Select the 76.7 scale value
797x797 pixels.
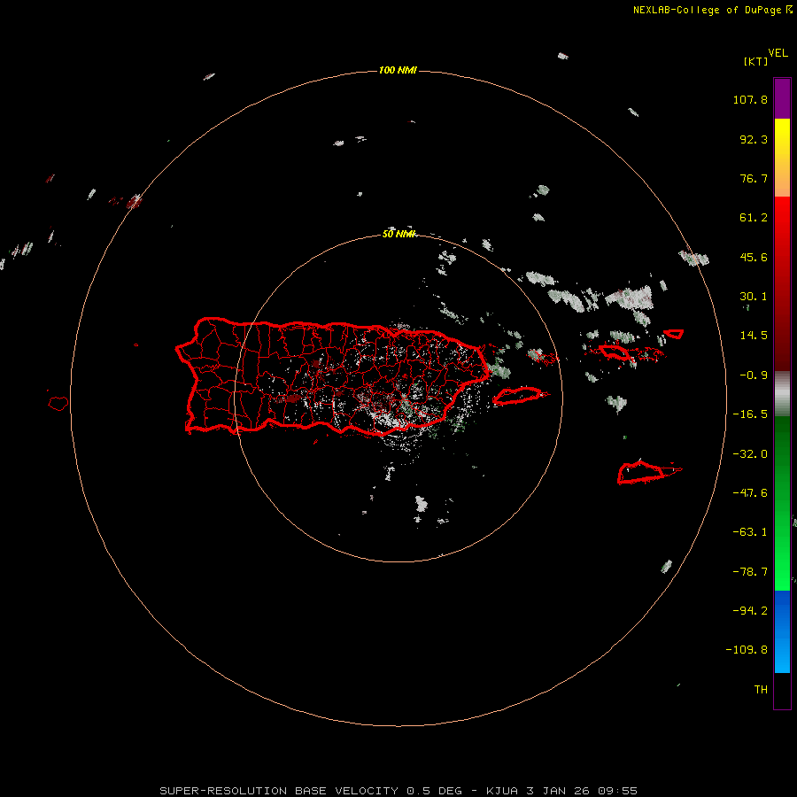(754, 178)
